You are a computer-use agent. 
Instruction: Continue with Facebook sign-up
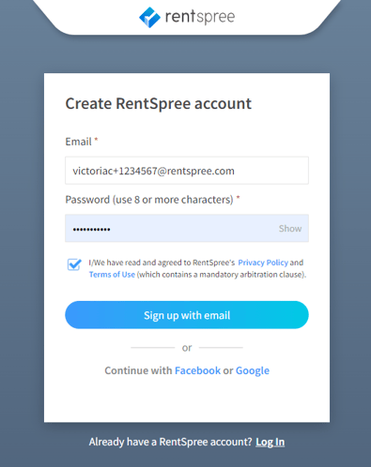[x=197, y=370]
